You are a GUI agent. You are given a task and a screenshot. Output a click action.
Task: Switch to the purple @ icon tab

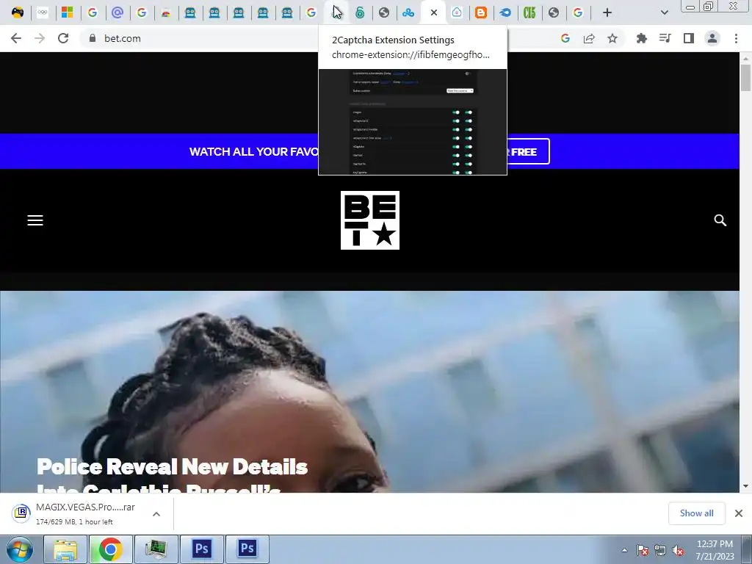point(117,12)
